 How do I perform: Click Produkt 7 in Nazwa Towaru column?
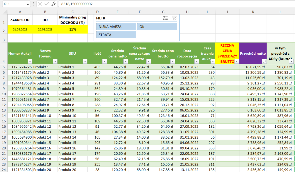coord(45,99)
